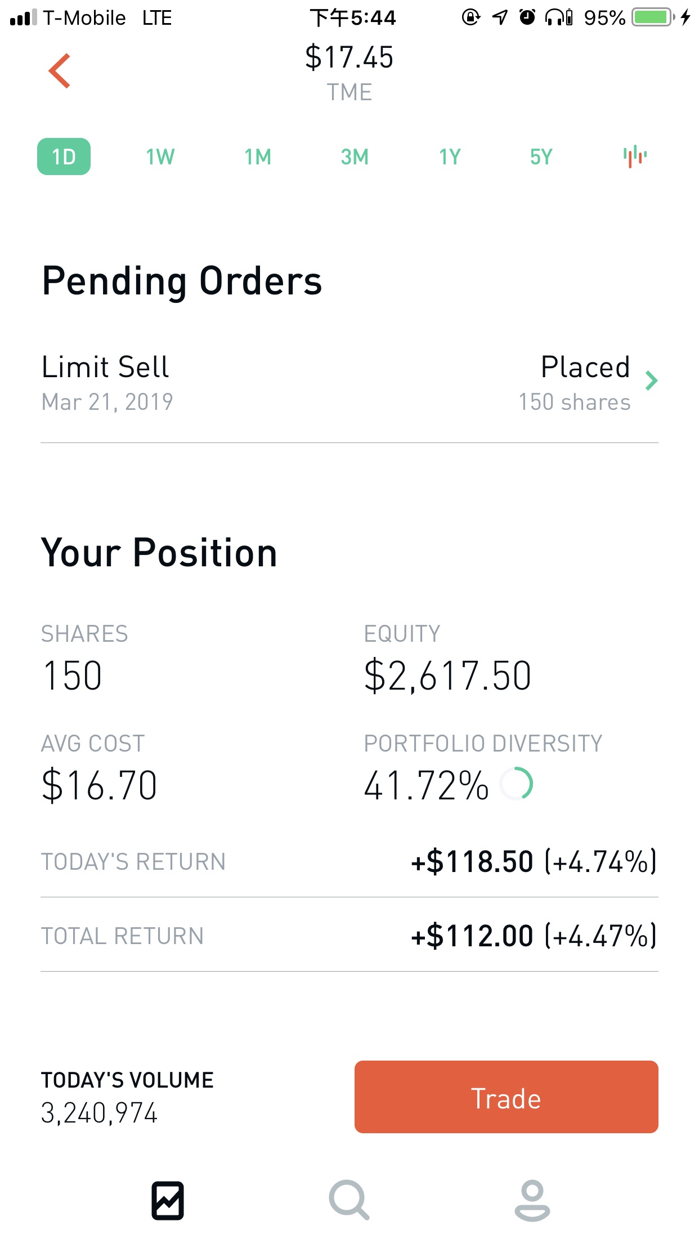699x1243 pixels.
Task: Select the 1W time range
Action: [x=160, y=157]
